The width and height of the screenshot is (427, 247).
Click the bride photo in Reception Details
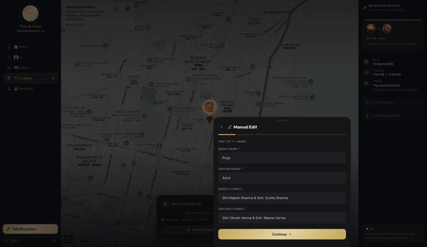pyautogui.click(x=371, y=29)
